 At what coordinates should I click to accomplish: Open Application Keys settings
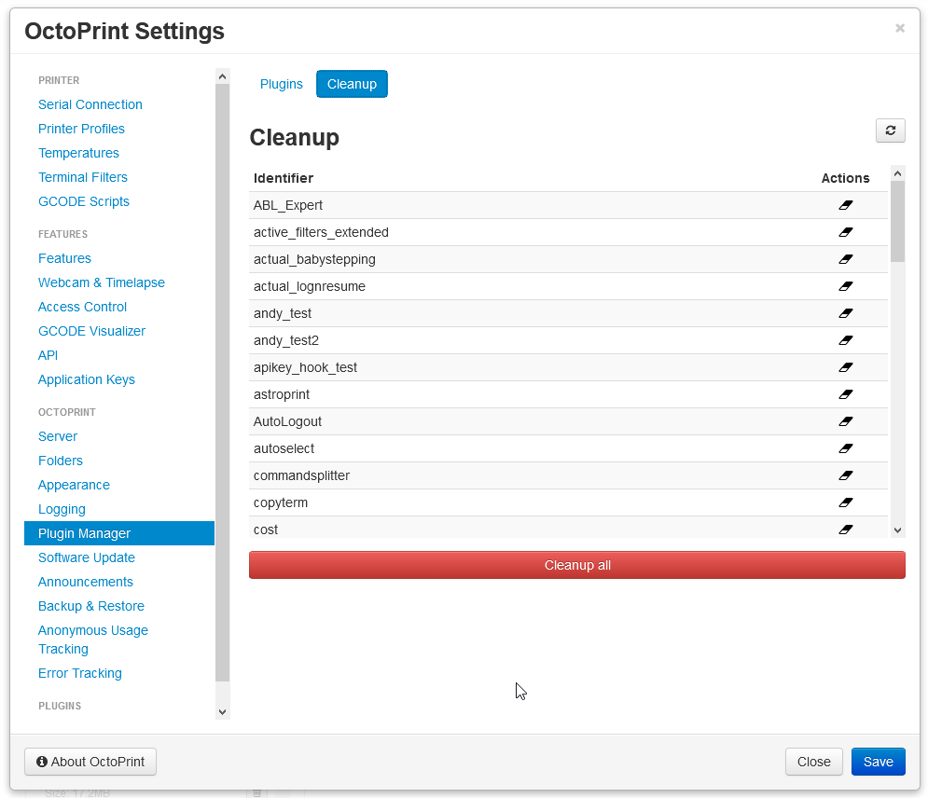tap(87, 379)
